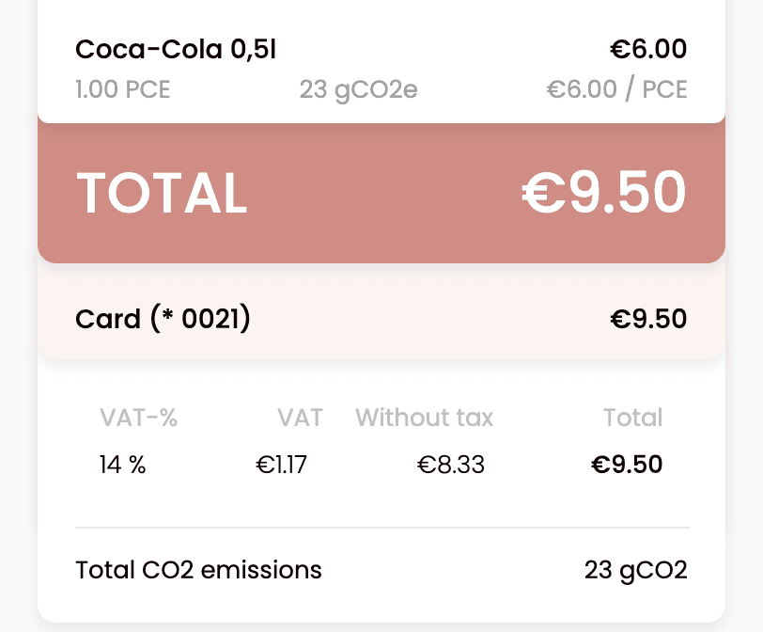Viewport: 763px width, 632px height.
Task: Select the Coca-Cola item price €6.00
Action: [647, 49]
